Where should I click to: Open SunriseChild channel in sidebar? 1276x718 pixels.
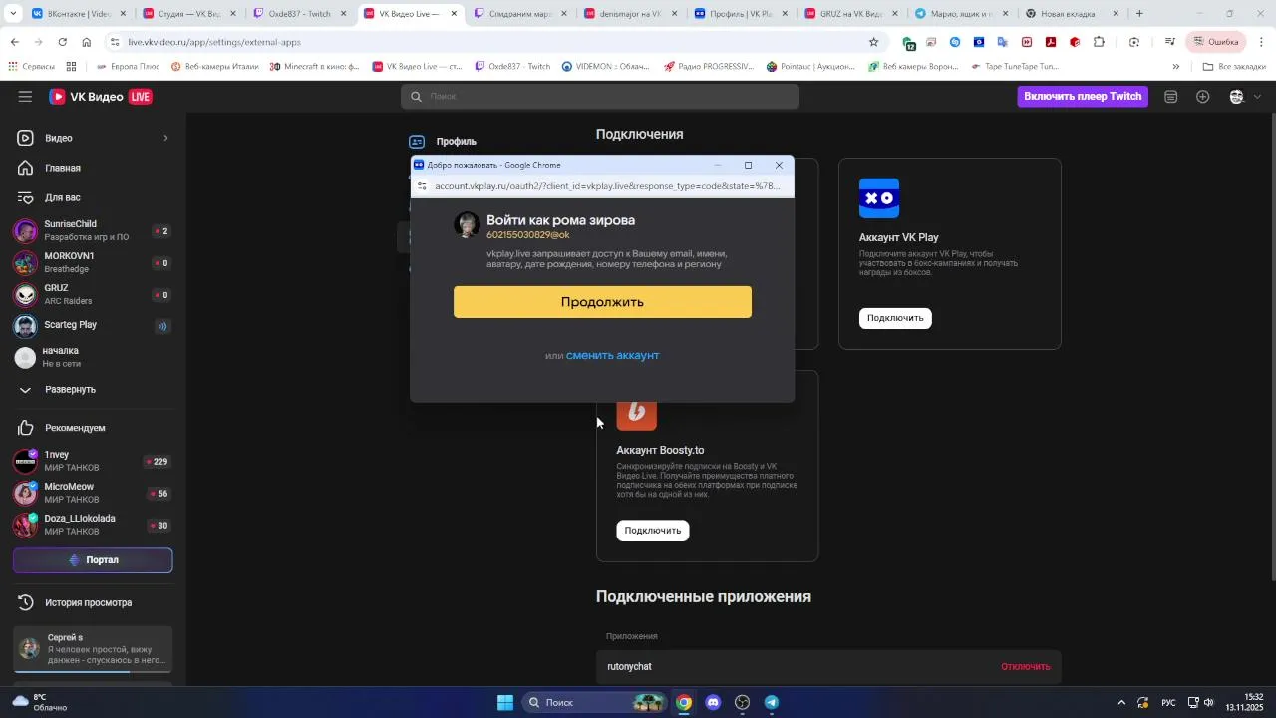pyautogui.click(x=93, y=231)
